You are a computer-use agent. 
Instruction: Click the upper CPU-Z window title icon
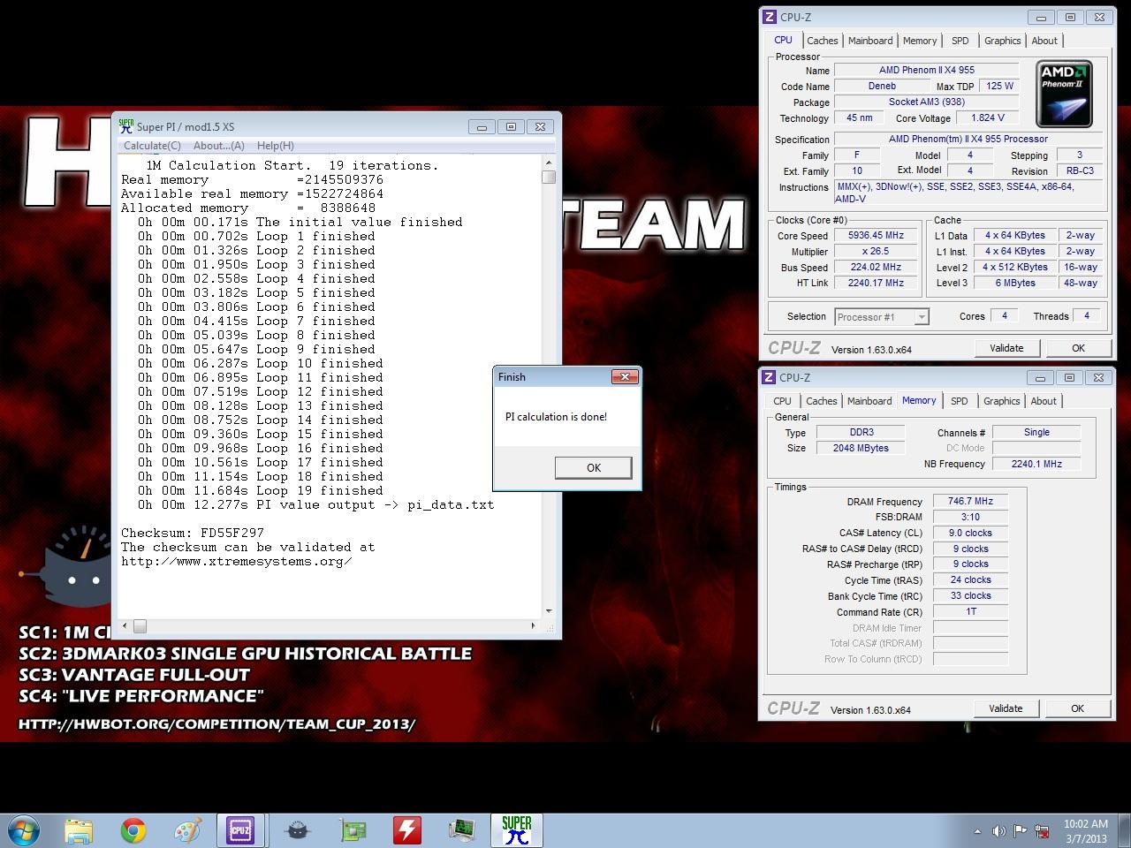(770, 17)
